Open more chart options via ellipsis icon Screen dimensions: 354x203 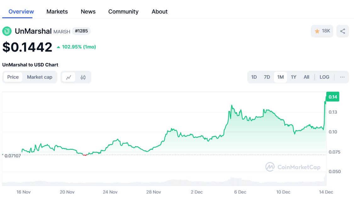342,77
